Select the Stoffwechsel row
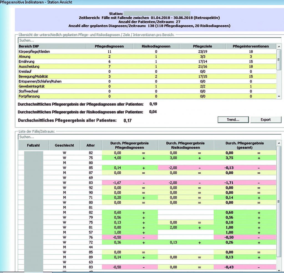Image resolution: width=284 pixels, height=273 pixels. (x=147, y=91)
